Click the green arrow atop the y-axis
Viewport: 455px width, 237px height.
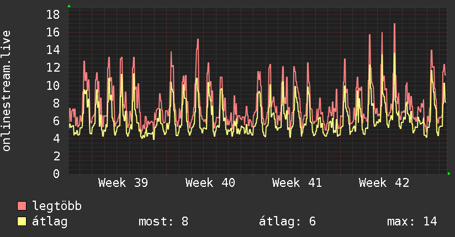tap(69, 6)
